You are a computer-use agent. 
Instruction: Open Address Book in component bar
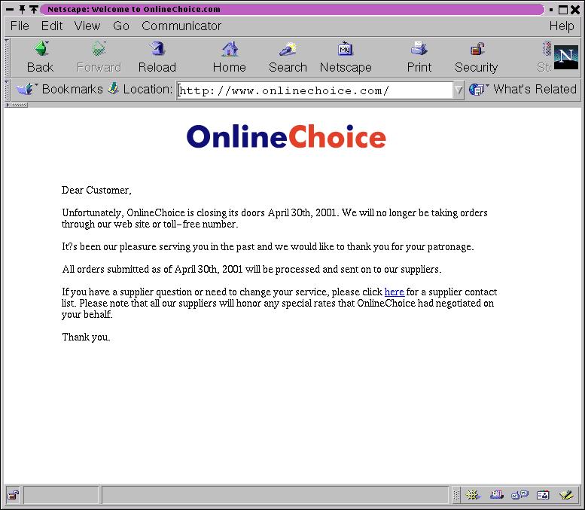point(543,495)
